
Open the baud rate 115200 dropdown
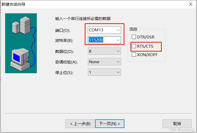(104, 40)
